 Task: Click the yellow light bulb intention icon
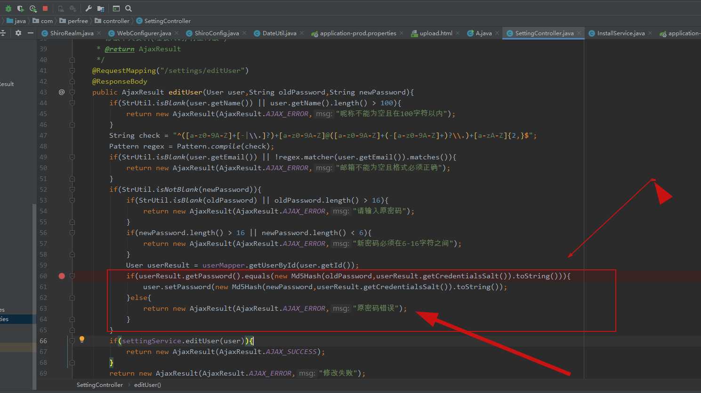82,339
